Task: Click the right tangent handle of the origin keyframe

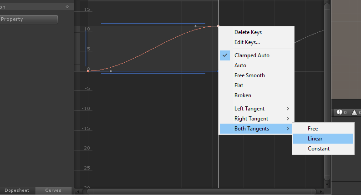Action: pos(111,71)
